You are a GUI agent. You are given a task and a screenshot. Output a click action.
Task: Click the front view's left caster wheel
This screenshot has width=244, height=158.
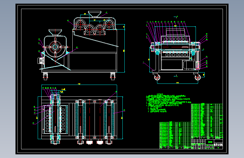click(45, 76)
